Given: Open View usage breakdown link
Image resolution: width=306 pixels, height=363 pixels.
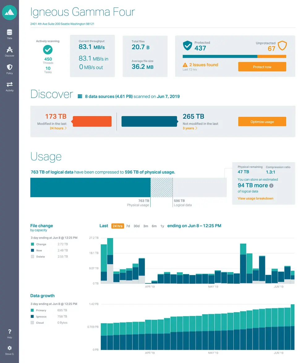Looking at the screenshot, I should tap(255, 199).
